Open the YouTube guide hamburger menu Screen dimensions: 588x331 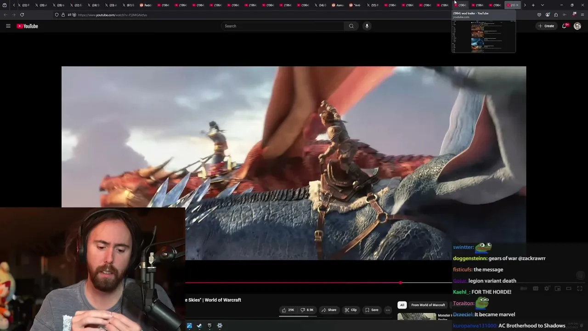tap(8, 26)
